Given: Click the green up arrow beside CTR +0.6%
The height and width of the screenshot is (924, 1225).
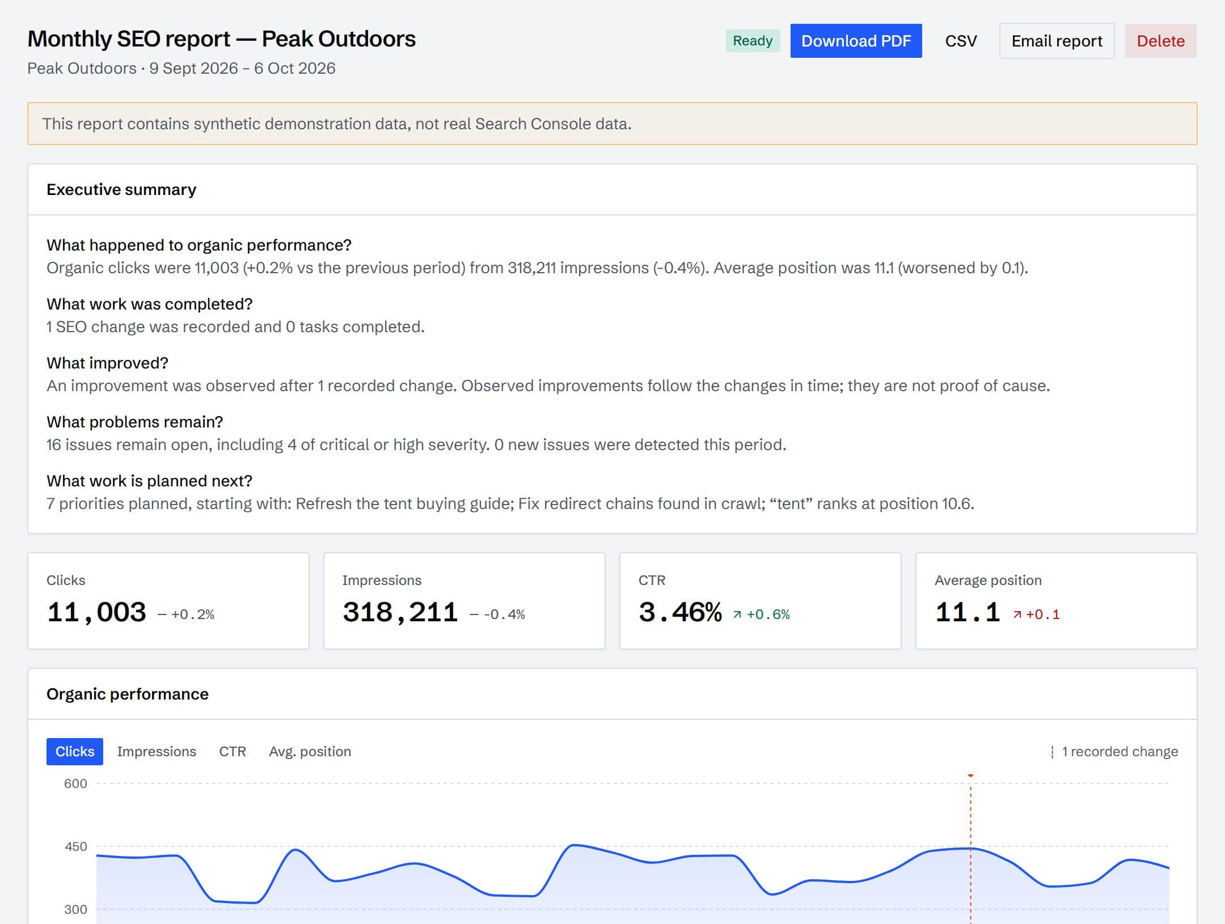Looking at the screenshot, I should [x=737, y=614].
